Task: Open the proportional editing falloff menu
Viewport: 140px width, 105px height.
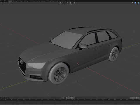Action: coord(76,3)
